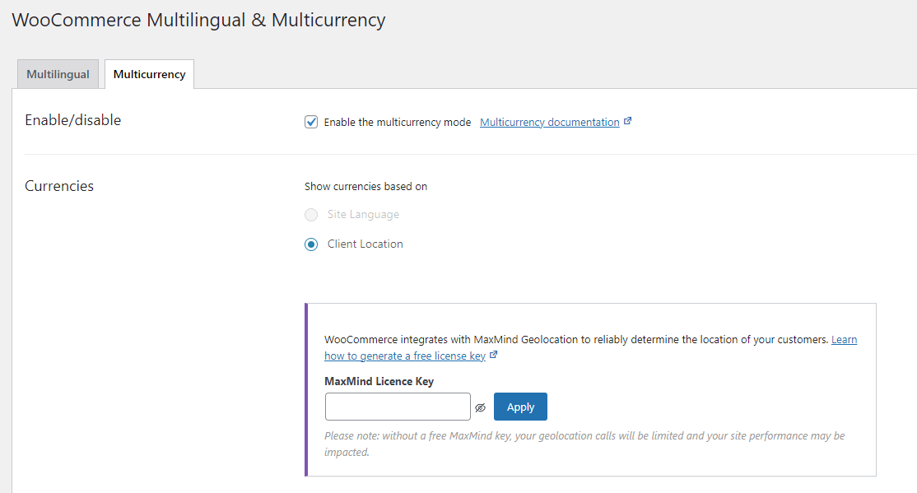Select the Multicurrency tab
This screenshot has width=917, height=493.
149,74
